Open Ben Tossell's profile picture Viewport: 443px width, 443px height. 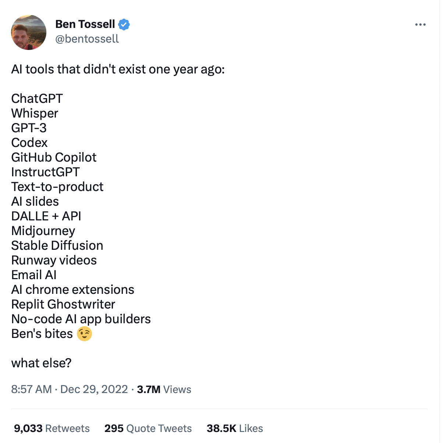29,32
